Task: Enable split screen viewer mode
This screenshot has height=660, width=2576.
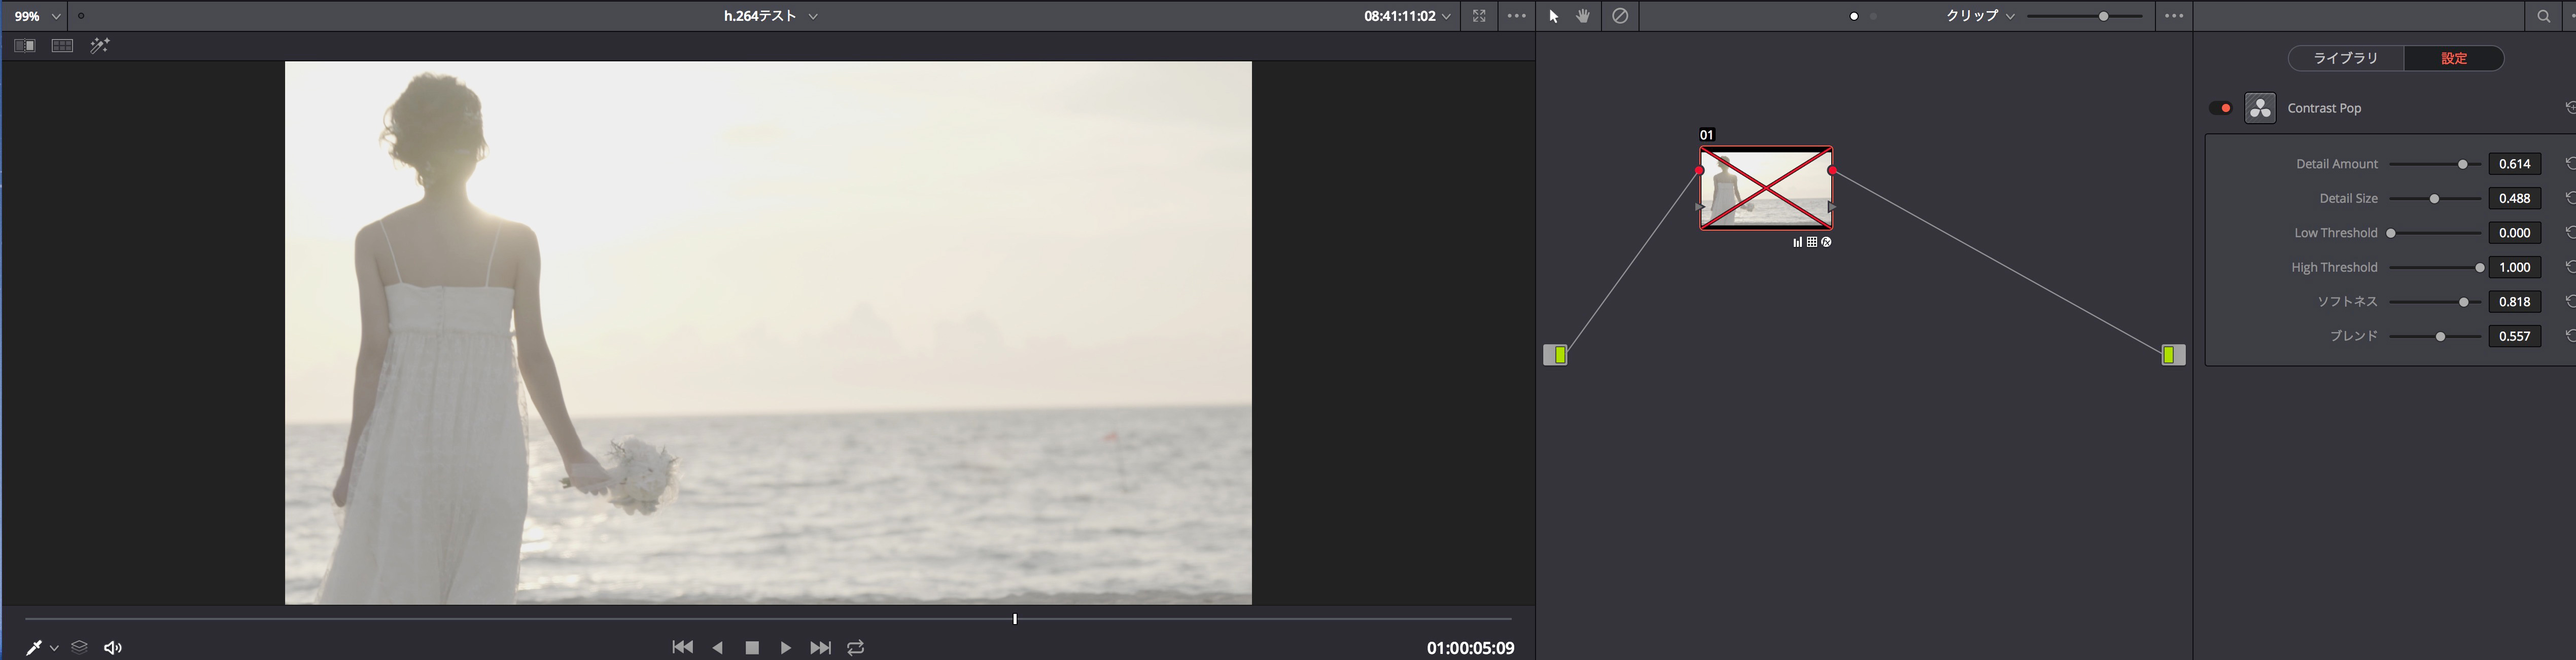Action: click(x=62, y=46)
